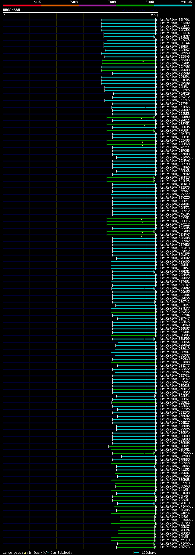Select the UniRef100_C5Z0W8 label
Image resolution: width=195 pixels, height=555 pixels.
(x=175, y=140)
